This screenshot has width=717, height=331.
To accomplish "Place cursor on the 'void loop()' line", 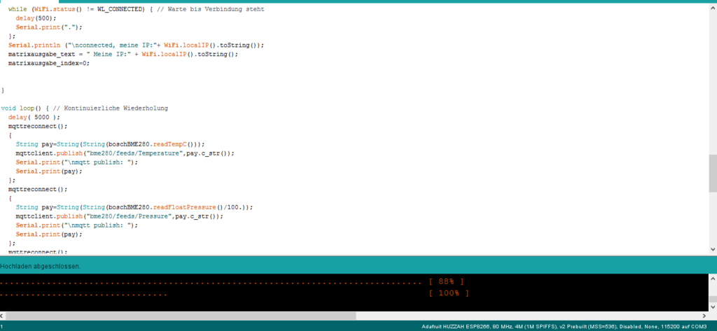I will pos(84,108).
